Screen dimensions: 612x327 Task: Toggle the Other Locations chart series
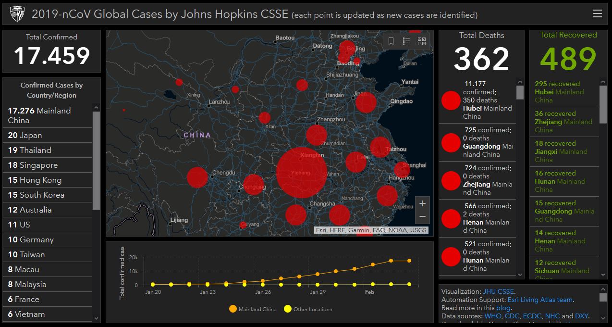pyautogui.click(x=308, y=309)
